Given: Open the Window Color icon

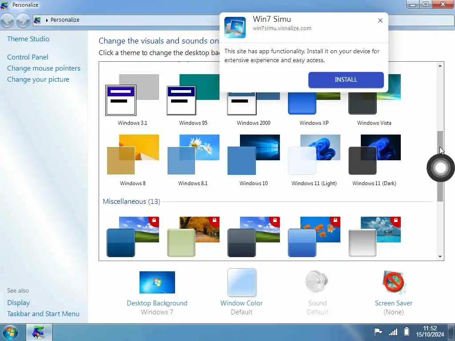Looking at the screenshot, I should click(241, 282).
